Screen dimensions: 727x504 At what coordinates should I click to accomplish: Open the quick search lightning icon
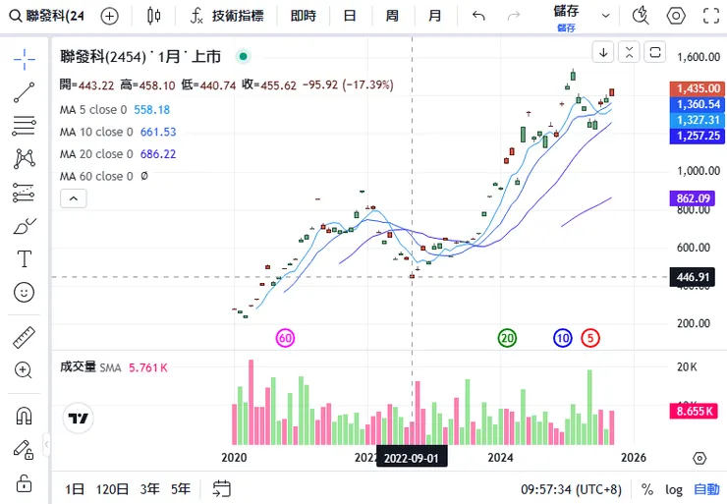pyautogui.click(x=641, y=16)
